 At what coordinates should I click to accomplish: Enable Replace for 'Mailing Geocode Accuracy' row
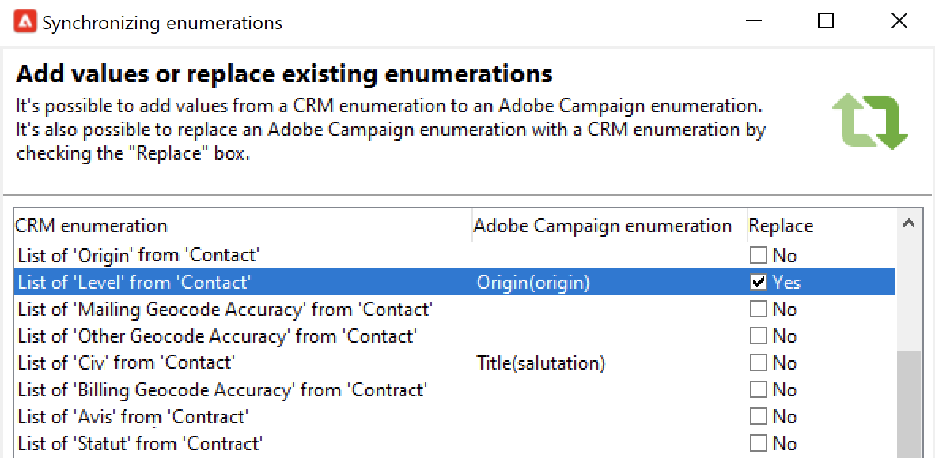(x=759, y=310)
